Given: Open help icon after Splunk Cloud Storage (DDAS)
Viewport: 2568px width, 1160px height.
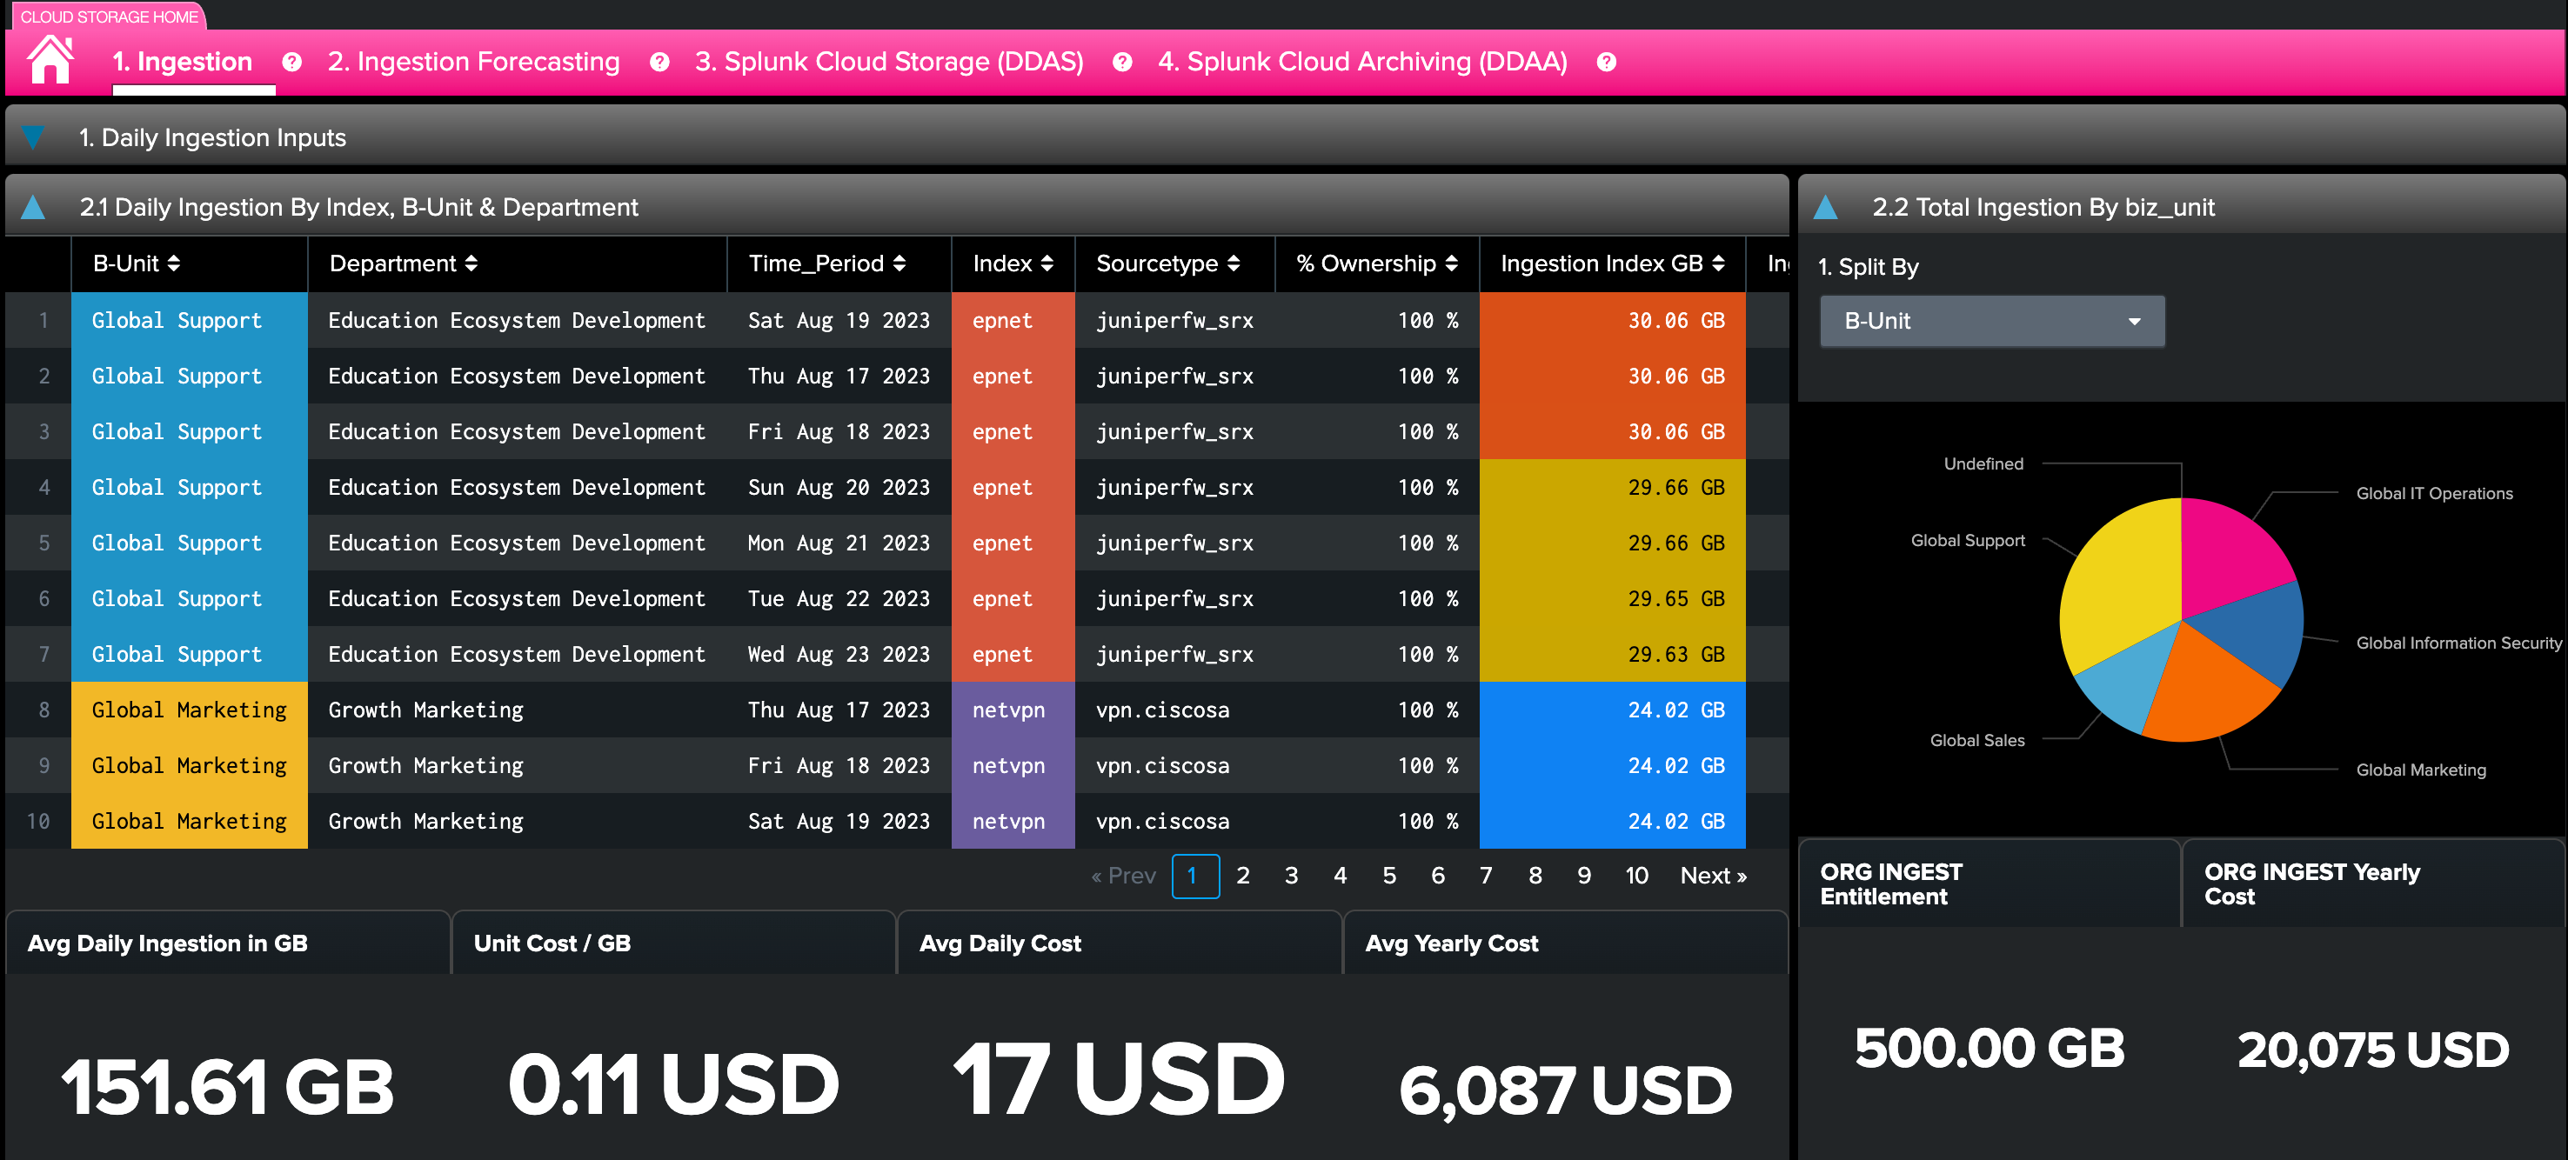Looking at the screenshot, I should pos(1121,62).
